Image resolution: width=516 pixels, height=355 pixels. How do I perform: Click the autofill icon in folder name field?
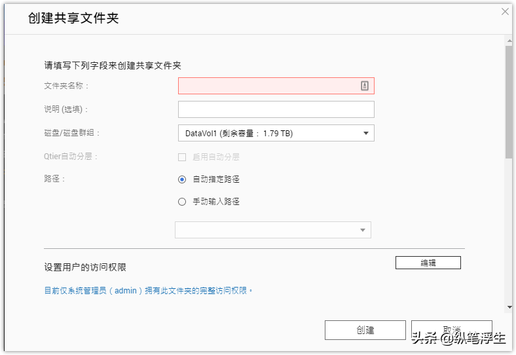point(364,86)
